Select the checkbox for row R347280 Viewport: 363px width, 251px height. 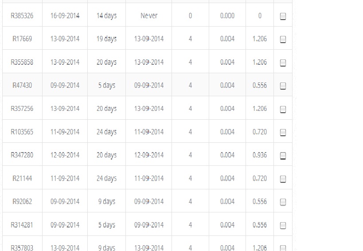(x=283, y=156)
